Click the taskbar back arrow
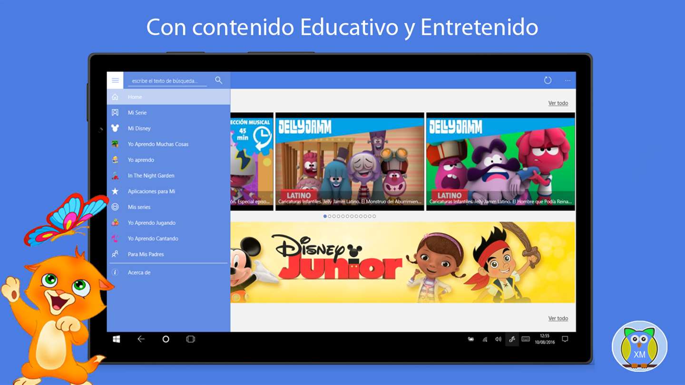Image resolution: width=685 pixels, height=385 pixels. pos(141,339)
